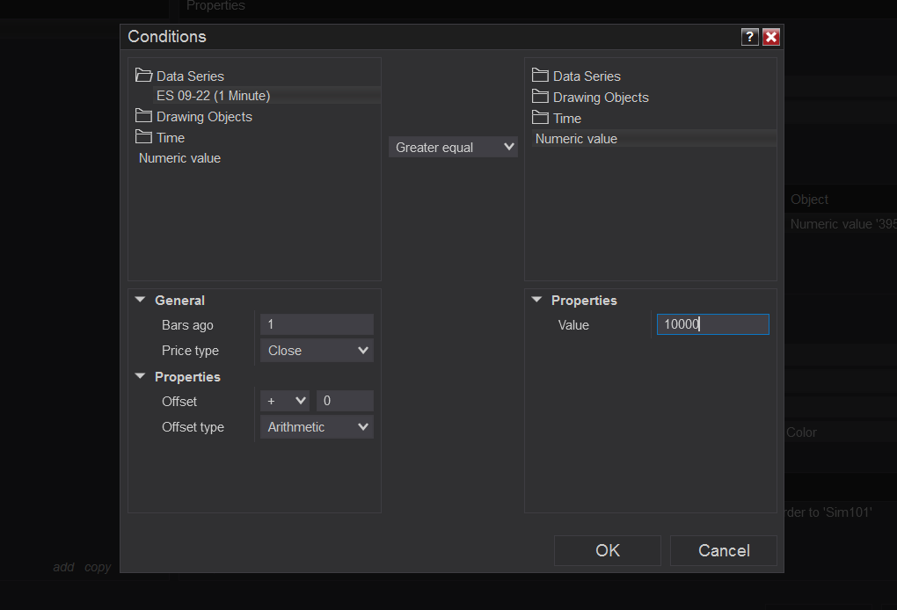Image resolution: width=897 pixels, height=610 pixels.
Task: Select ES 09-22 (1 Minute) series
Action: tap(213, 96)
